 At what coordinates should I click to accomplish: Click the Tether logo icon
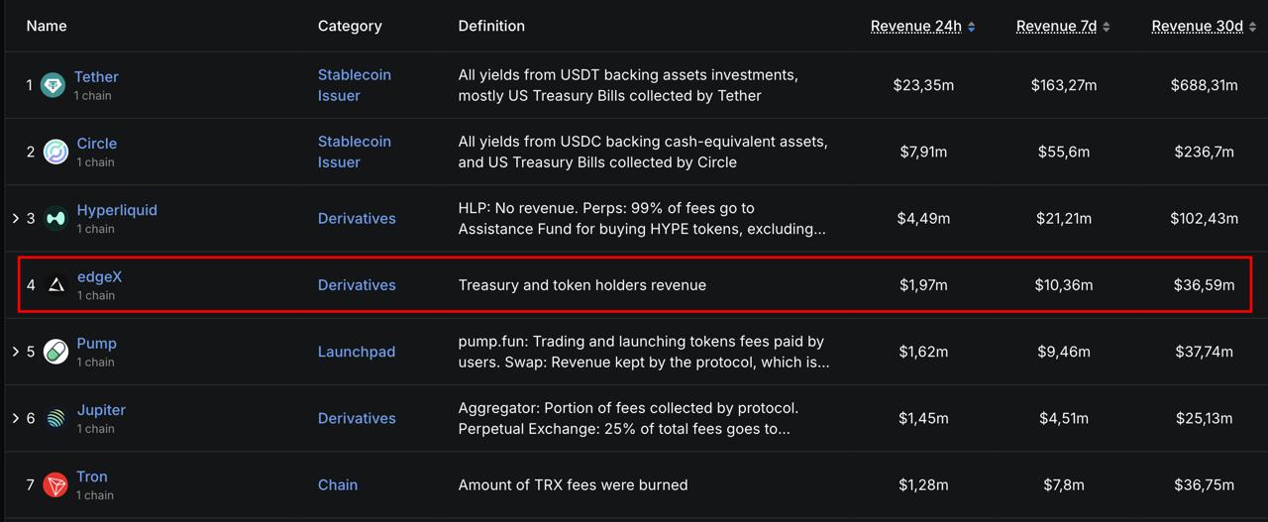point(53,85)
